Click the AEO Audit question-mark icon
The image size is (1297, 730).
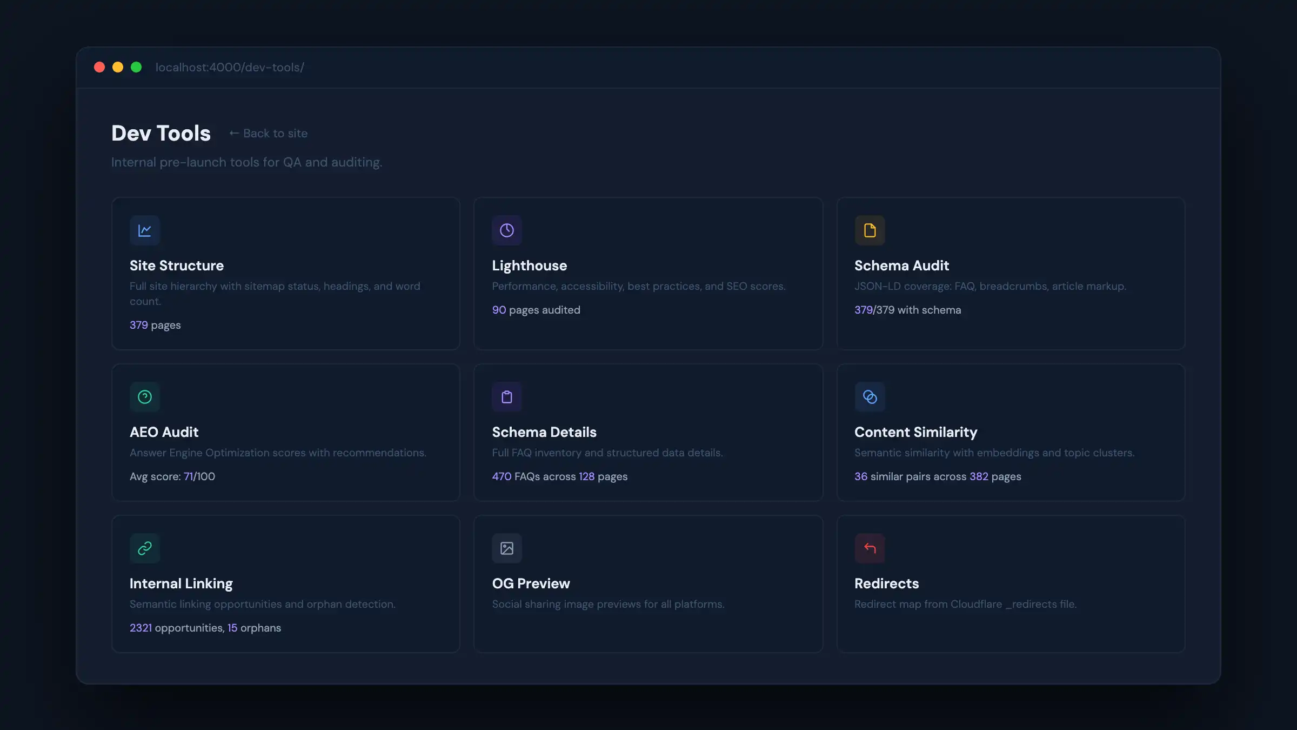click(144, 397)
